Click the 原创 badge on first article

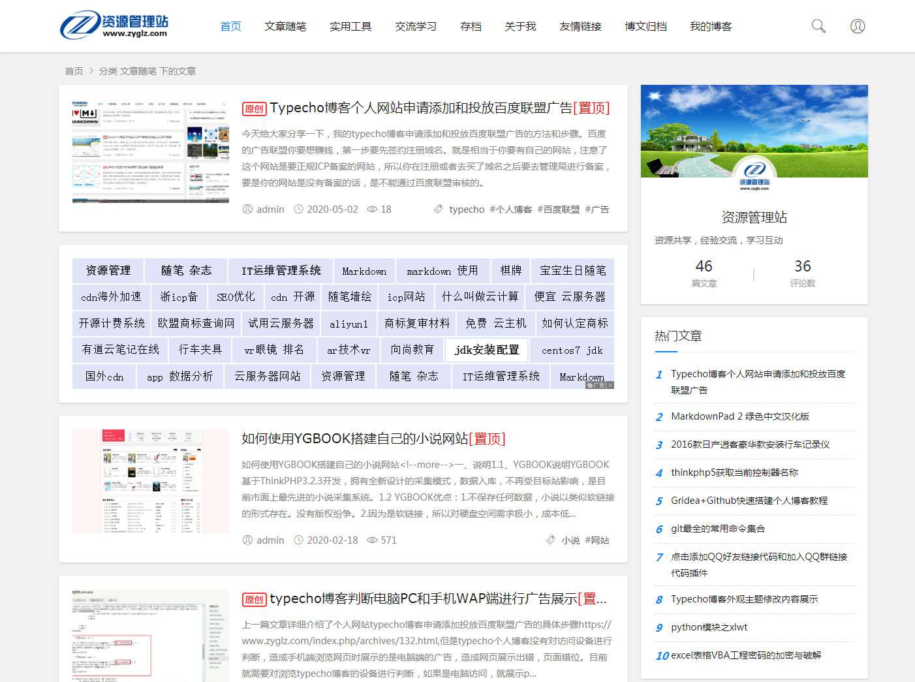[254, 109]
